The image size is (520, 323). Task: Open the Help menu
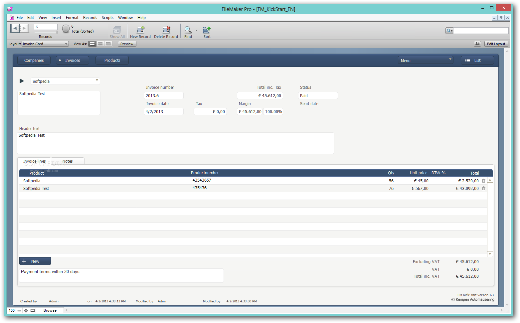point(141,18)
